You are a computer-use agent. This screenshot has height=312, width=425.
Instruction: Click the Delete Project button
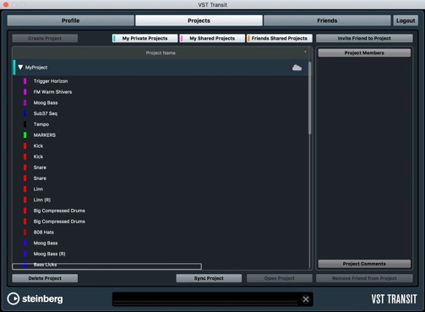(x=45, y=278)
